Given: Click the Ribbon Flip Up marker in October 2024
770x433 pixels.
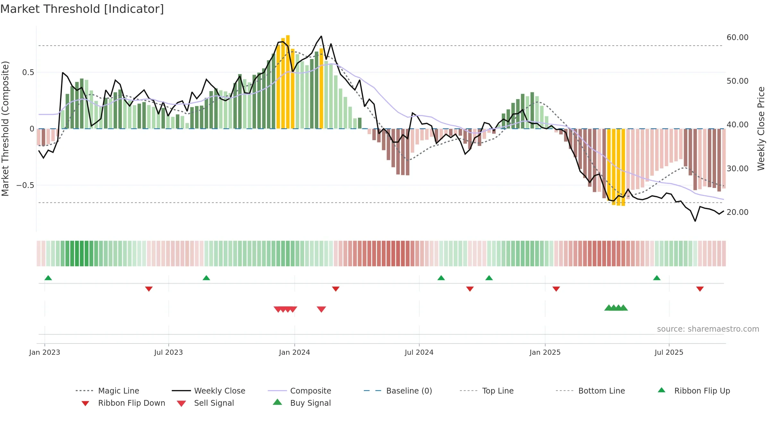Looking at the screenshot, I should [x=489, y=278].
